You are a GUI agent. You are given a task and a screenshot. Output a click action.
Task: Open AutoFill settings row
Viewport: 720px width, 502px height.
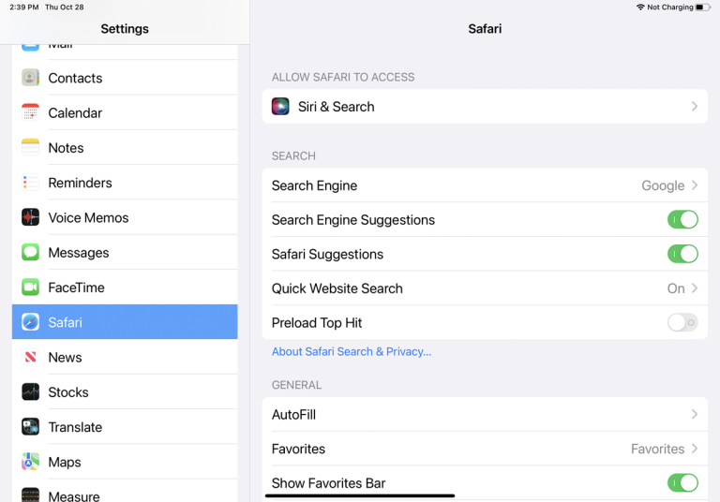484,414
